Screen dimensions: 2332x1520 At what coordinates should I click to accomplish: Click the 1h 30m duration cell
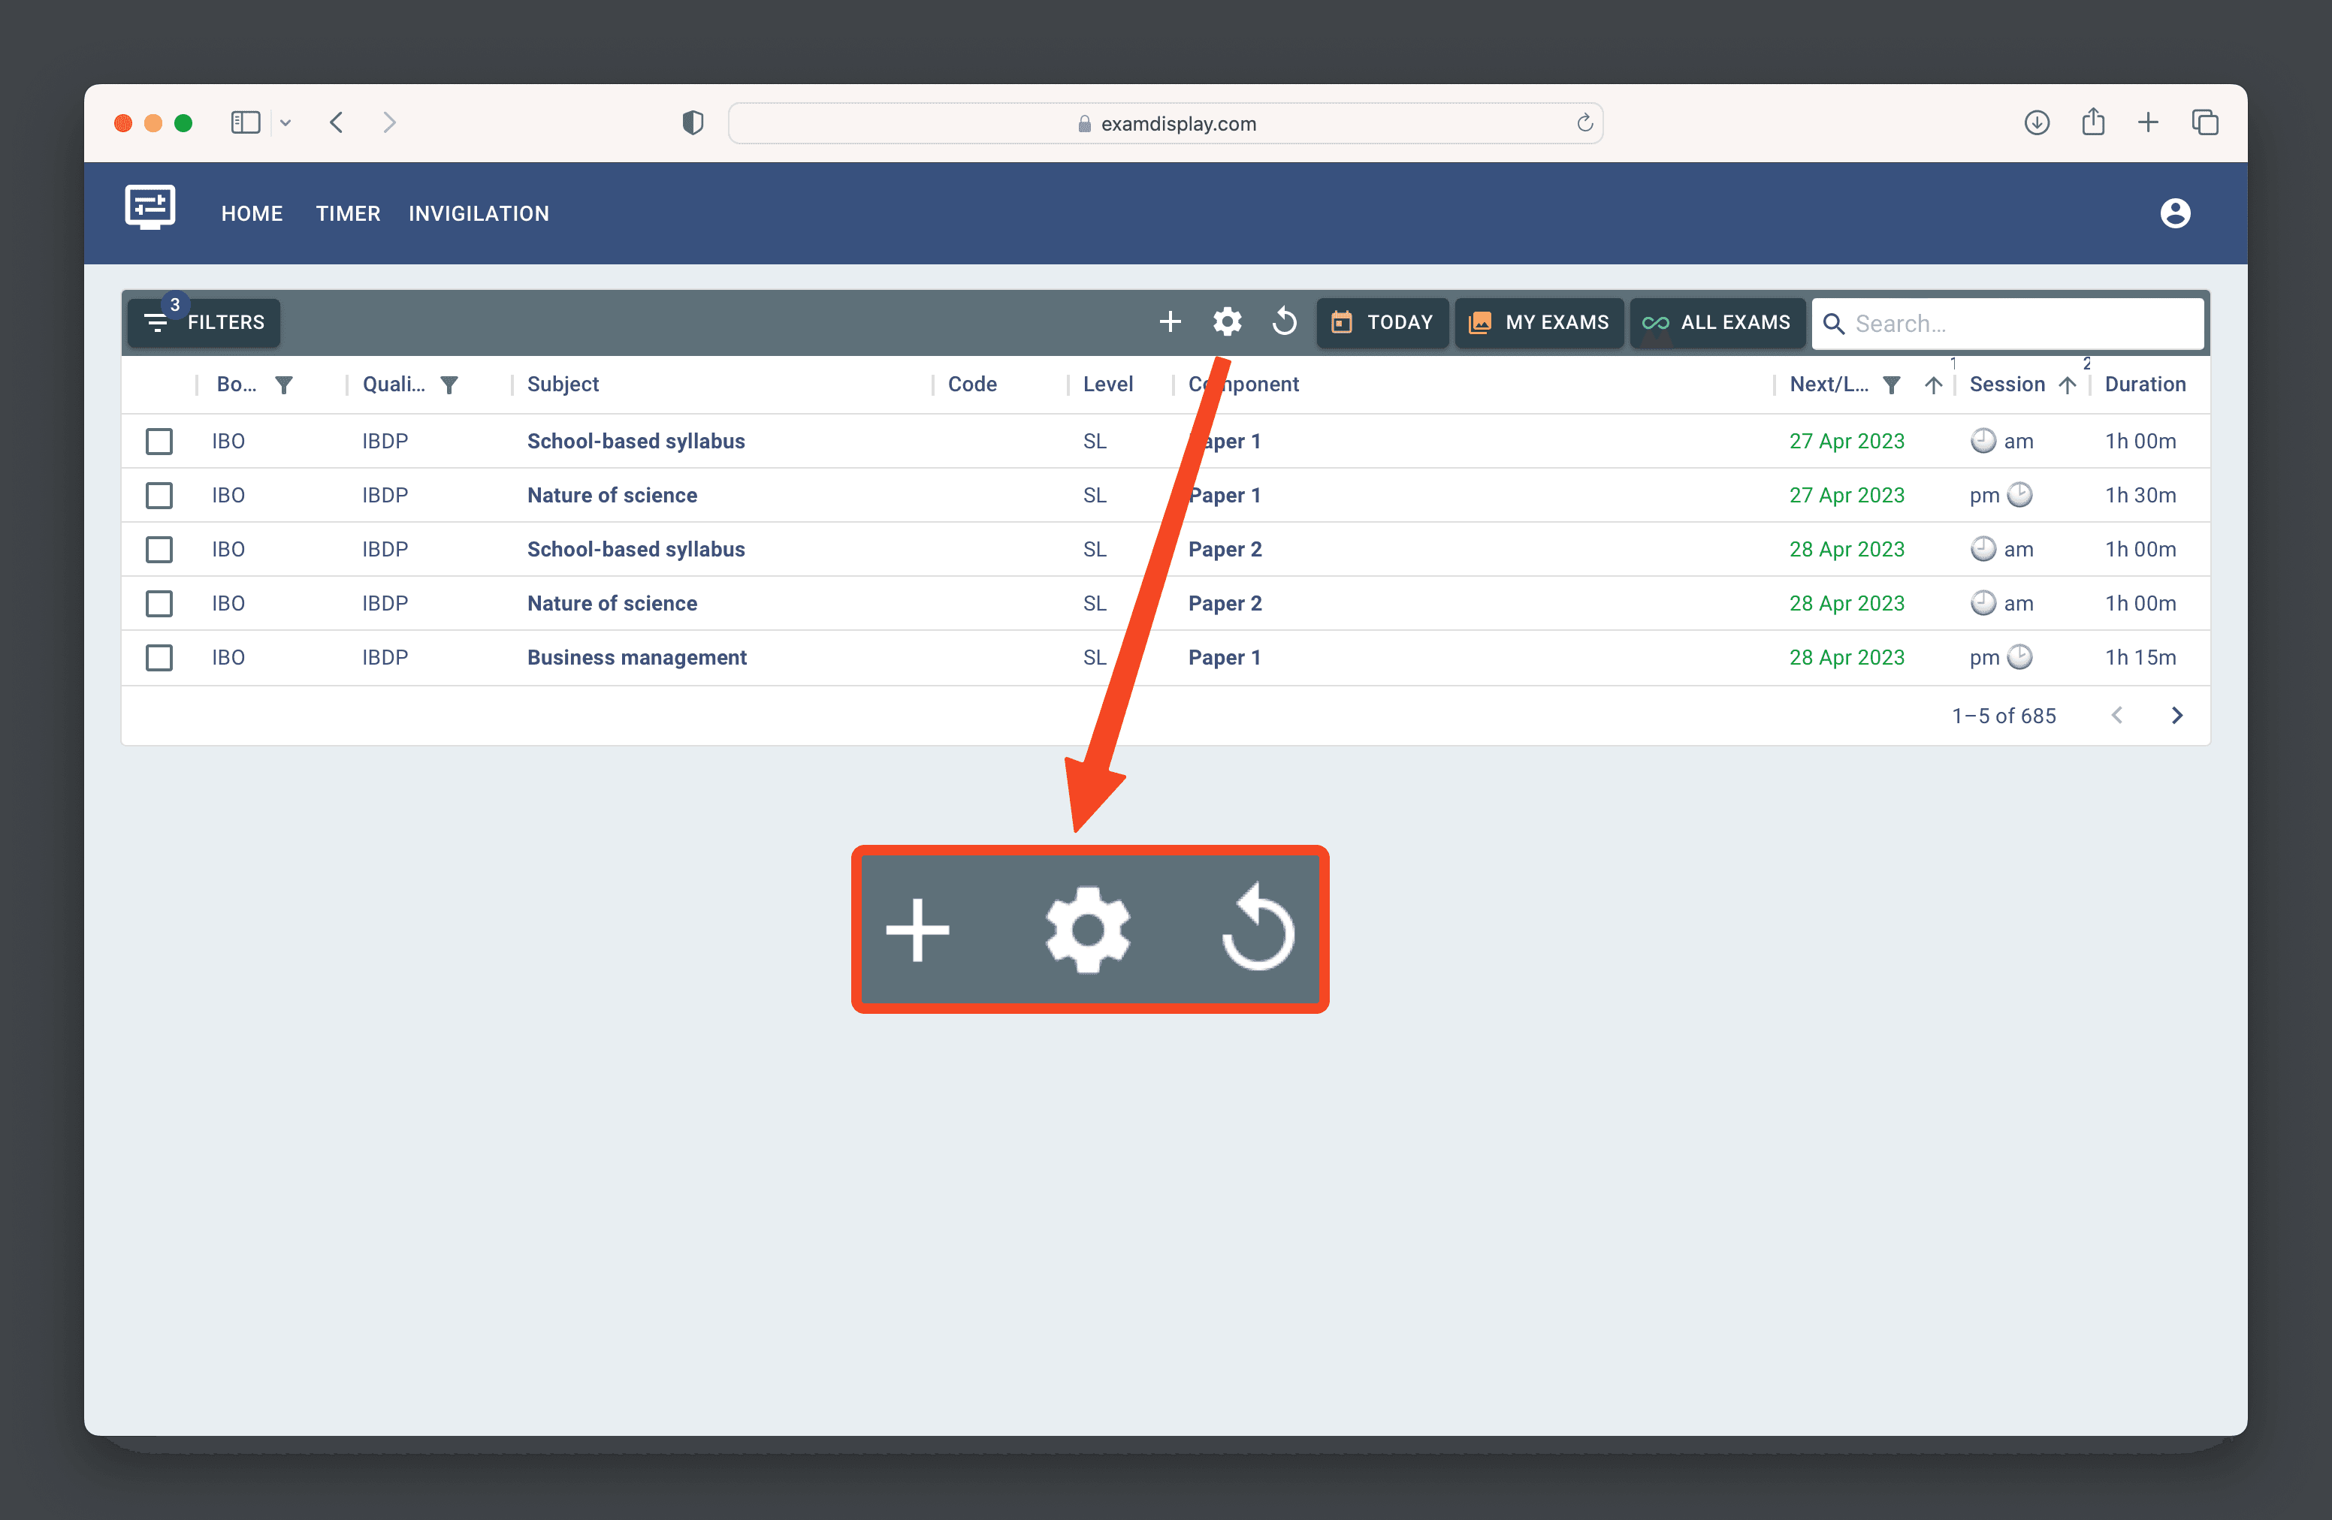click(x=2140, y=496)
